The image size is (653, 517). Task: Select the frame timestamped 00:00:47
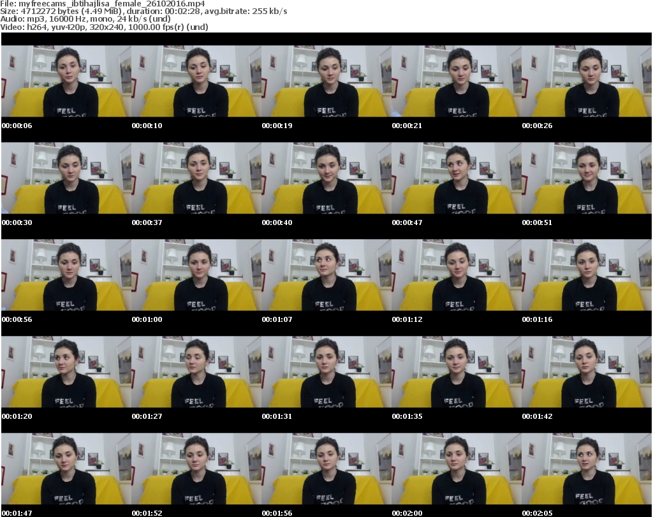[x=457, y=178]
